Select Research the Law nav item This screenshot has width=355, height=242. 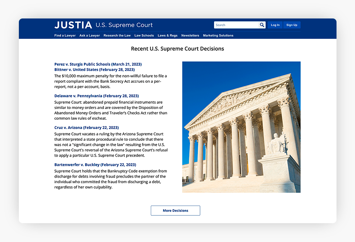click(x=117, y=35)
